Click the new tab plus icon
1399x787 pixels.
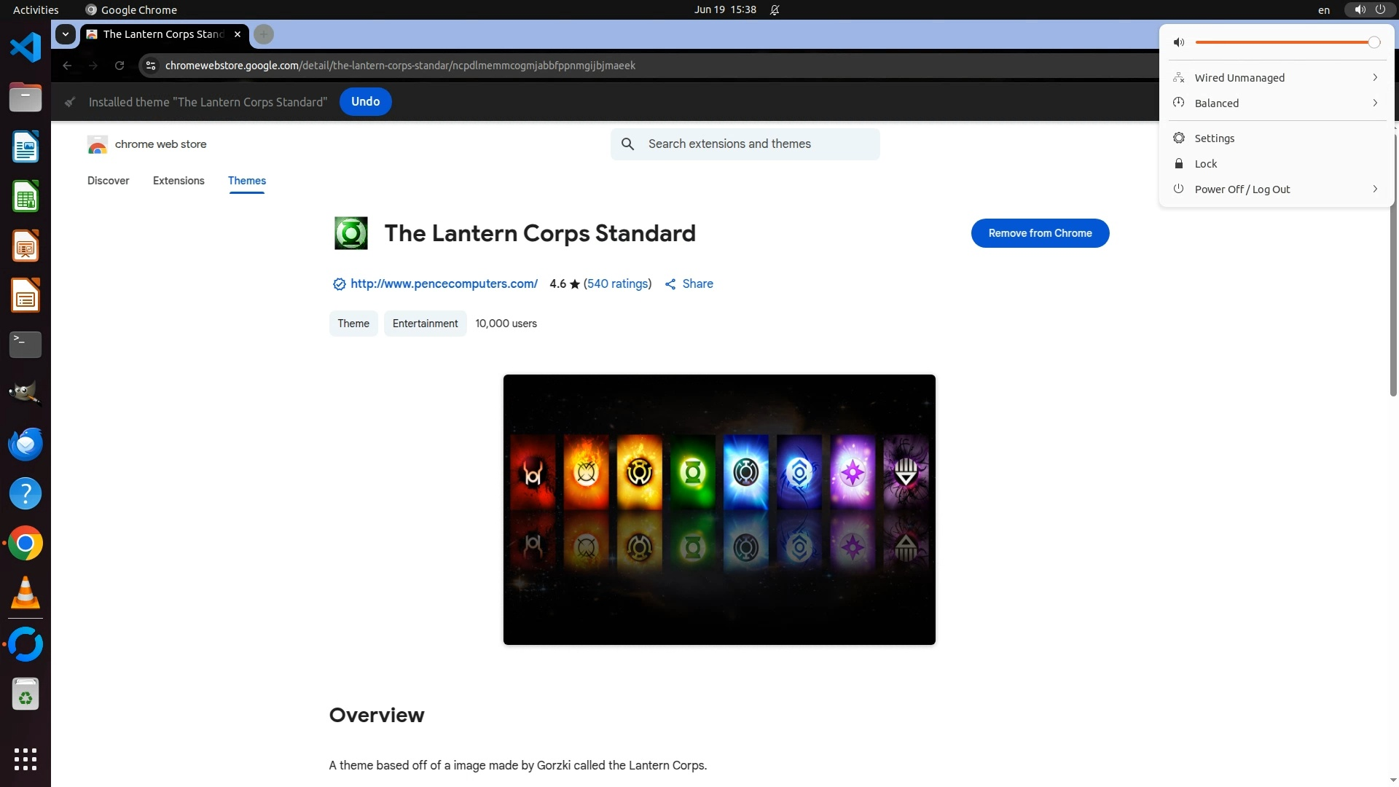tap(264, 34)
